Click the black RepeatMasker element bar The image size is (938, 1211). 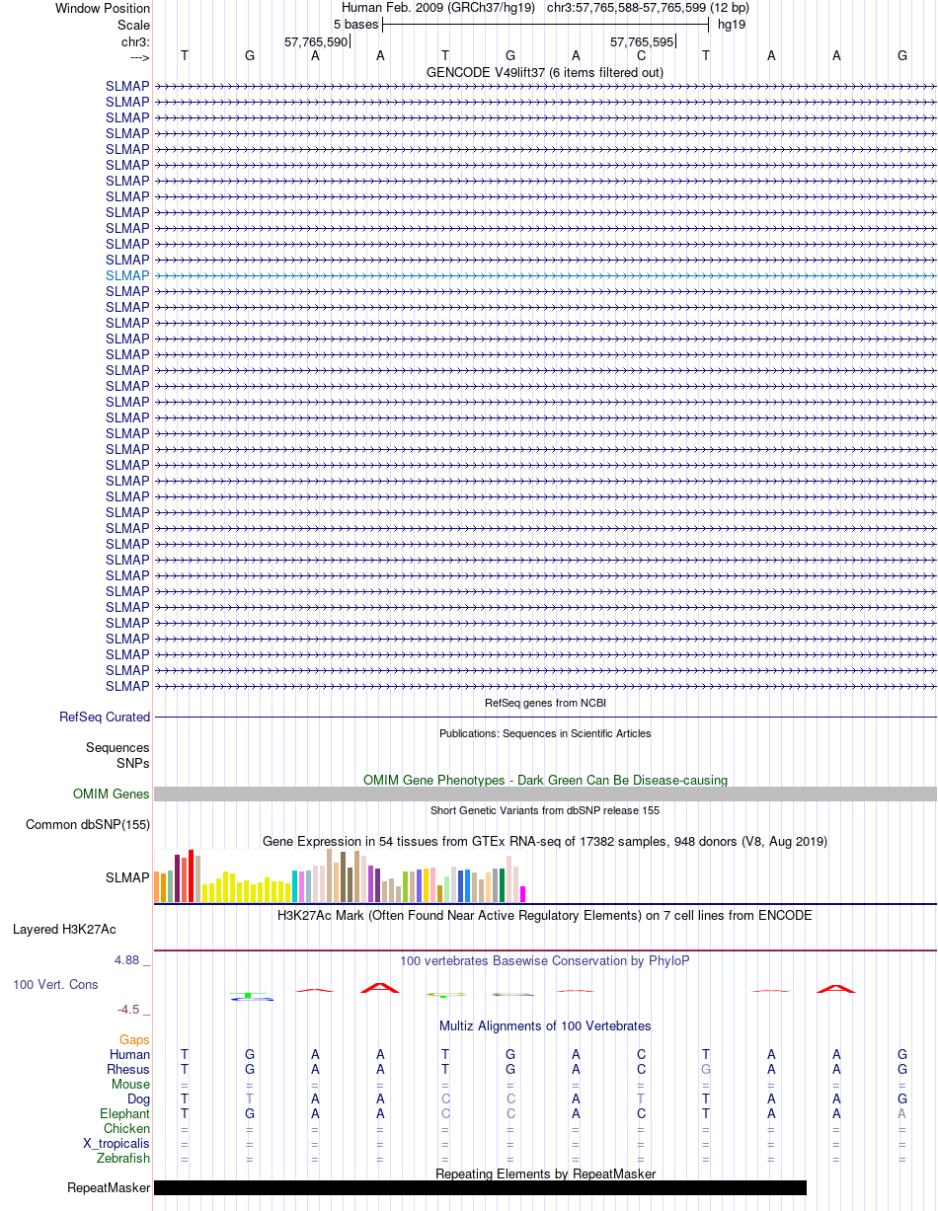[x=480, y=1188]
